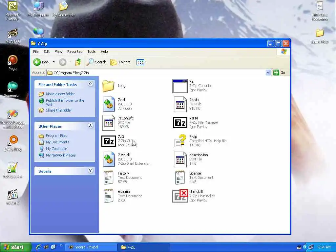The width and height of the screenshot is (336, 252).
Task: Collapse the Other Places panel
Action: 91,126
